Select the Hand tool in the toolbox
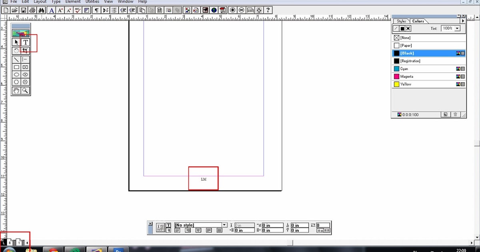Viewport: 480px width, 252px height. click(16, 91)
